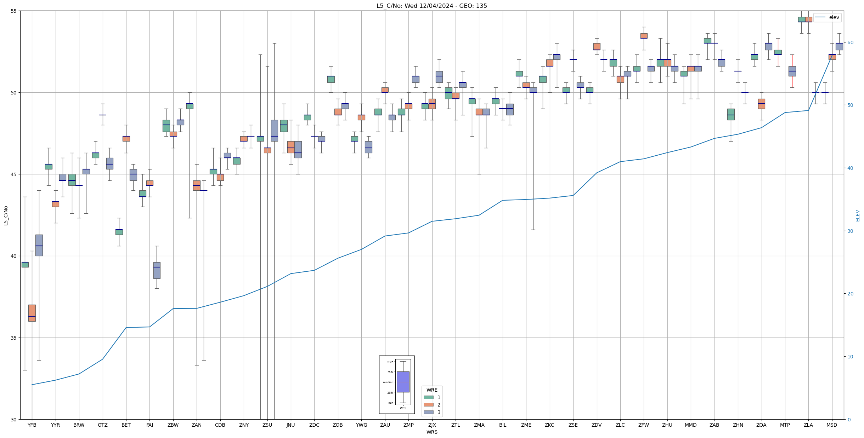
Task: Click the orange WRE 2 legend swatch
Action: [428, 405]
